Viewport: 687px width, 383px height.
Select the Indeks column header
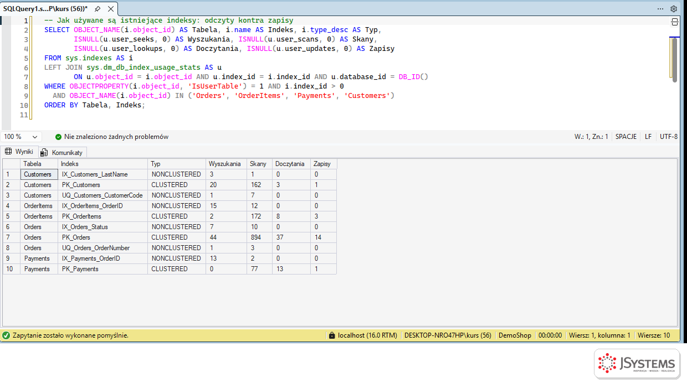click(x=103, y=164)
